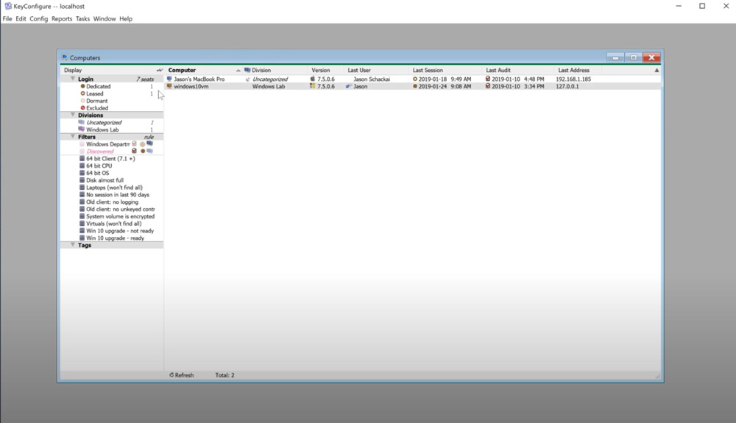Open the Tasks menu

[x=82, y=18]
